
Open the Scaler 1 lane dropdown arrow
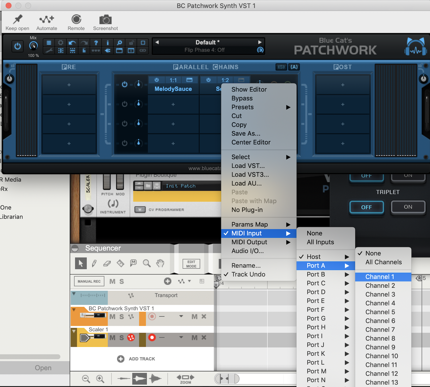(x=181, y=337)
